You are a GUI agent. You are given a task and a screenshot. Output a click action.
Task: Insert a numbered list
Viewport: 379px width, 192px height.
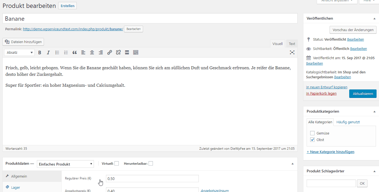pyautogui.click(x=66, y=52)
